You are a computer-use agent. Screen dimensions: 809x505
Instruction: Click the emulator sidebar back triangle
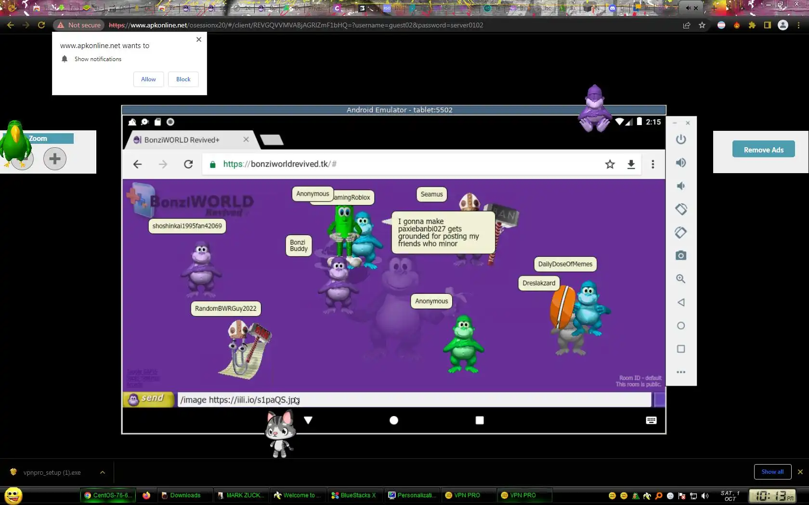coord(680,303)
